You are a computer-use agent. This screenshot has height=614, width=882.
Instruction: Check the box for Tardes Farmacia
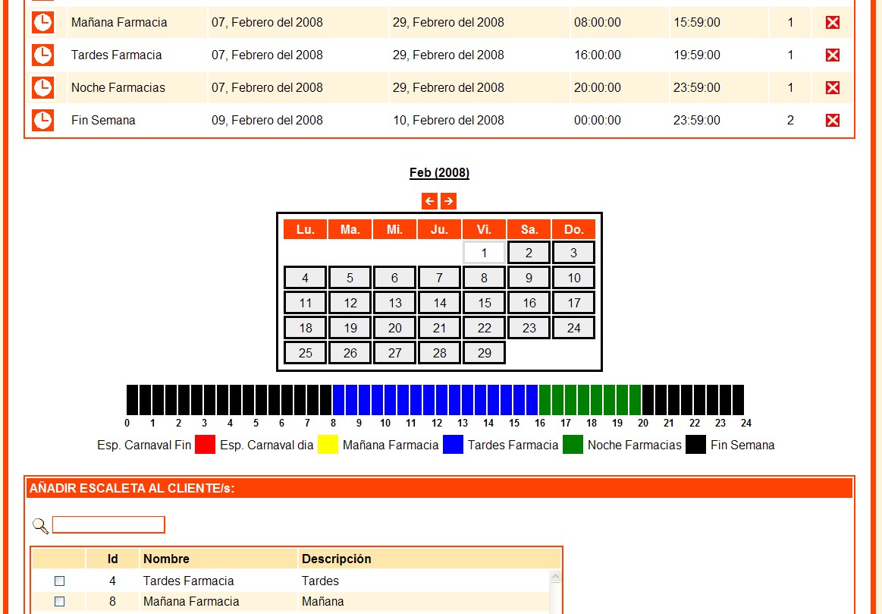point(60,581)
